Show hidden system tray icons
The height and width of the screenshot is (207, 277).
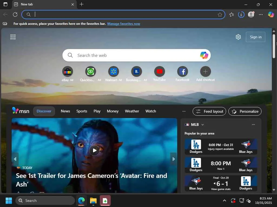[x=225, y=201]
